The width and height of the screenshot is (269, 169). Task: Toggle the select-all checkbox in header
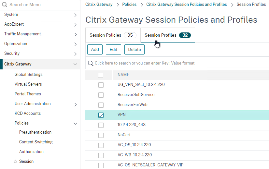coord(101,75)
